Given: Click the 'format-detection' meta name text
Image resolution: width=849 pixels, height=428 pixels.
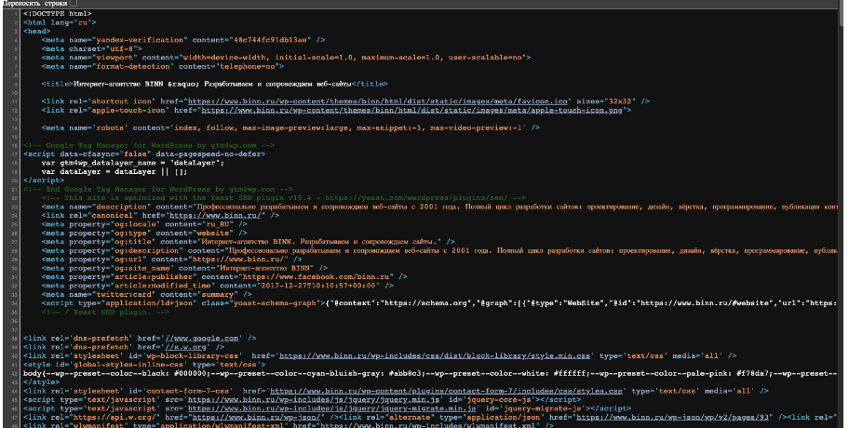Looking at the screenshot, I should [132, 66].
